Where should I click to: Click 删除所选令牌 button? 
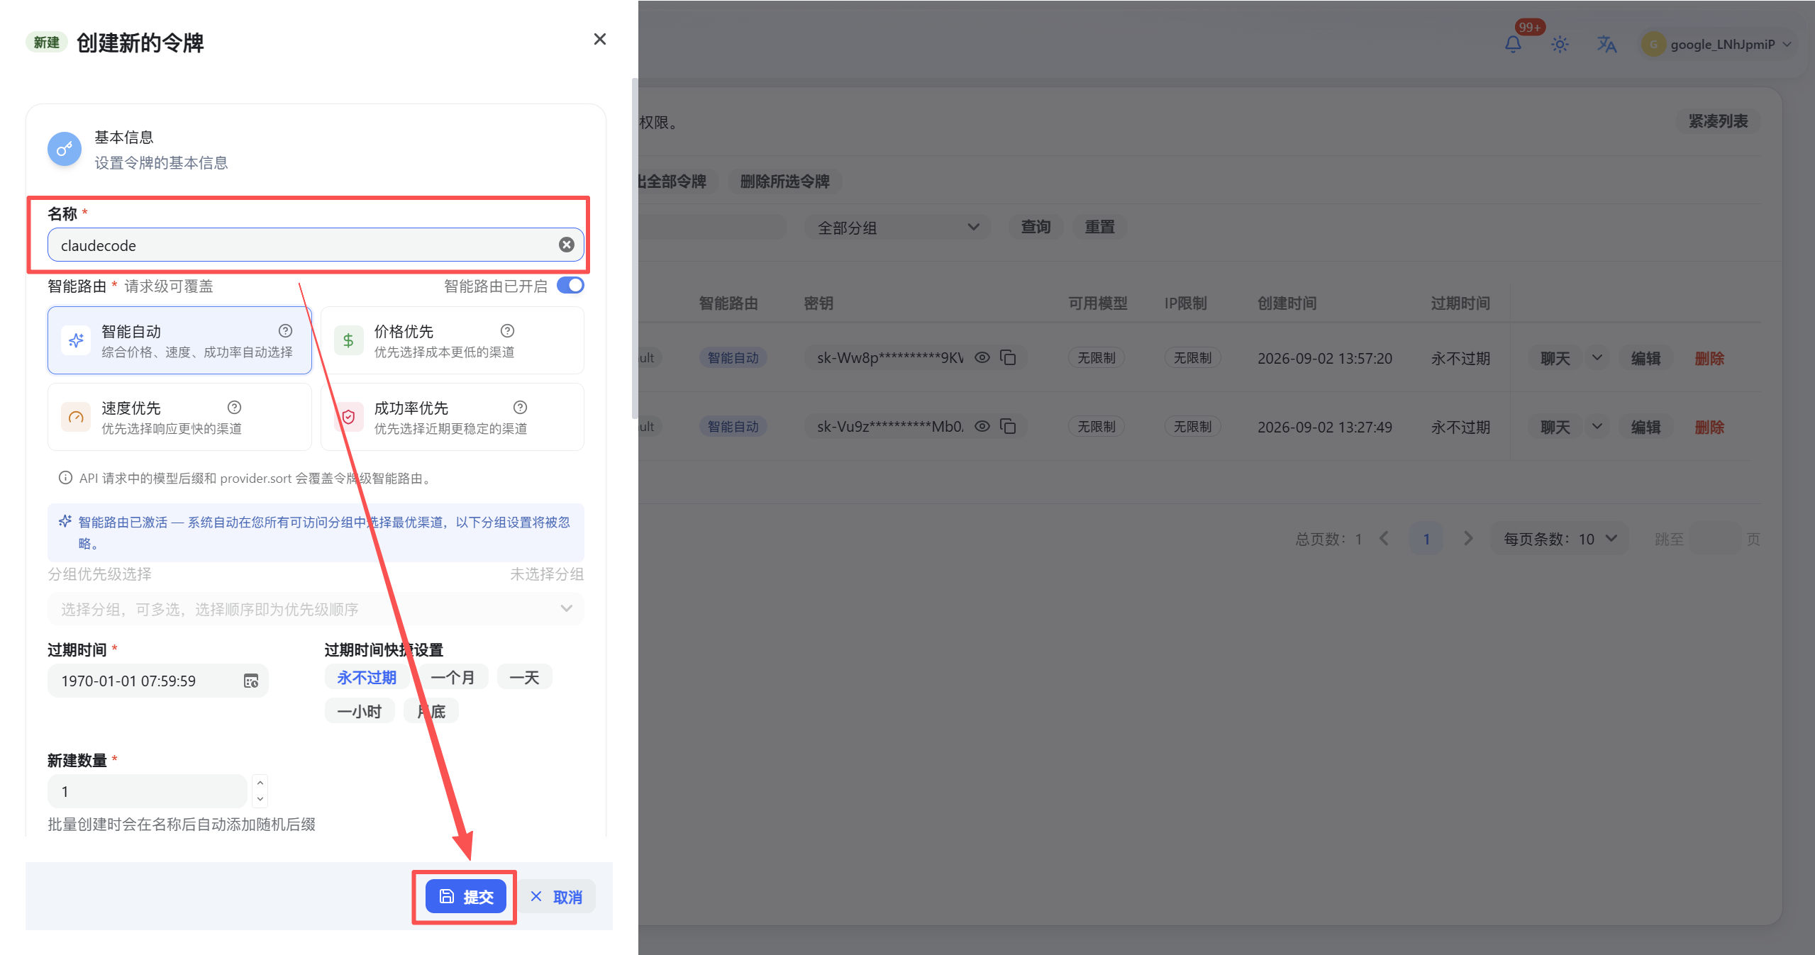[784, 181]
